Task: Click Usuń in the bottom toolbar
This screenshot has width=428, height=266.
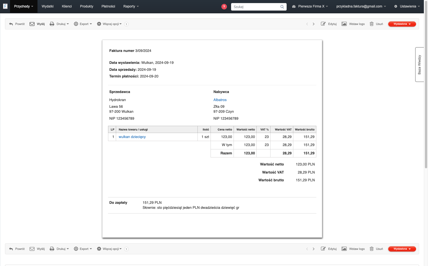Action: click(x=376, y=249)
